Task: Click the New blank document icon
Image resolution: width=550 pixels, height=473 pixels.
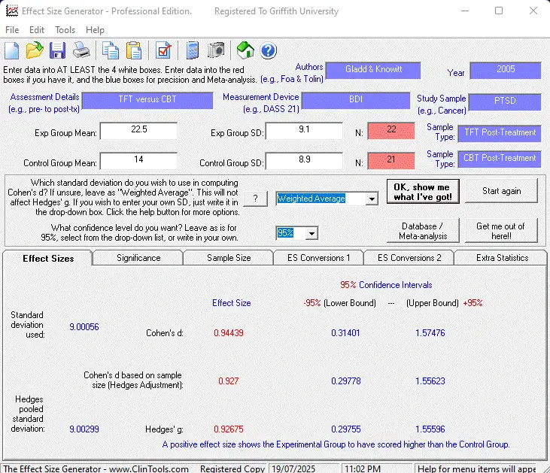Action: click(12, 50)
